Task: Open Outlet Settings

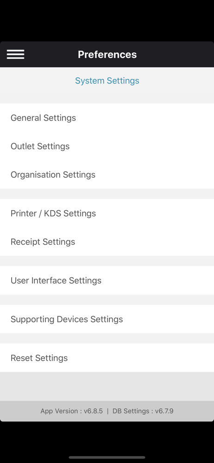Action: click(107, 146)
